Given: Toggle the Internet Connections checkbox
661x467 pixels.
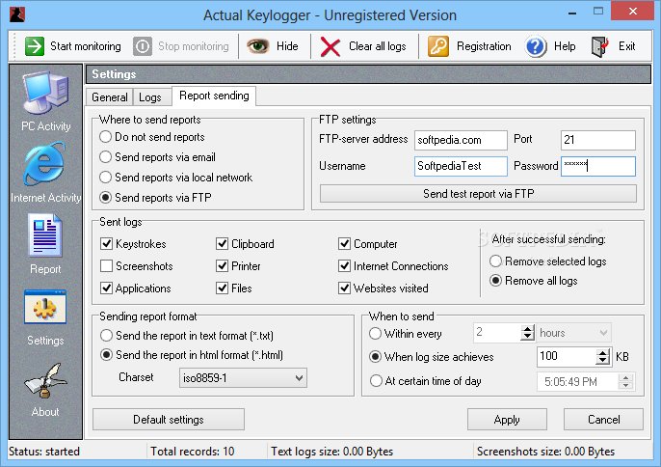Looking at the screenshot, I should 344,266.
